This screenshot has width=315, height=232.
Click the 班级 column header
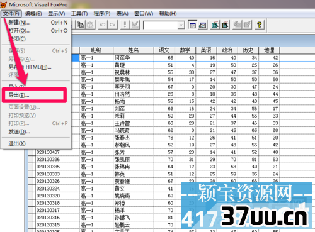[96, 50]
